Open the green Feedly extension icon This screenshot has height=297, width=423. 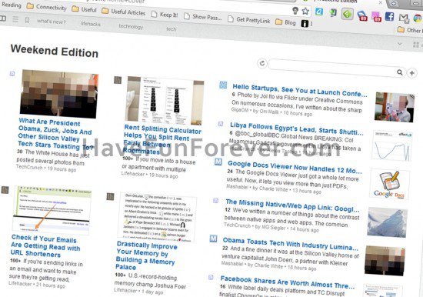coord(347,14)
